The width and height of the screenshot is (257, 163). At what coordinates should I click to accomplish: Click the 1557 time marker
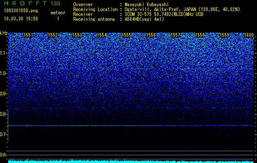176,35
